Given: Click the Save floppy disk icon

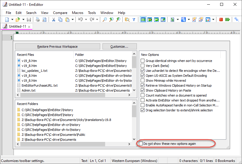Looking at the screenshot, I should coord(29,19).
